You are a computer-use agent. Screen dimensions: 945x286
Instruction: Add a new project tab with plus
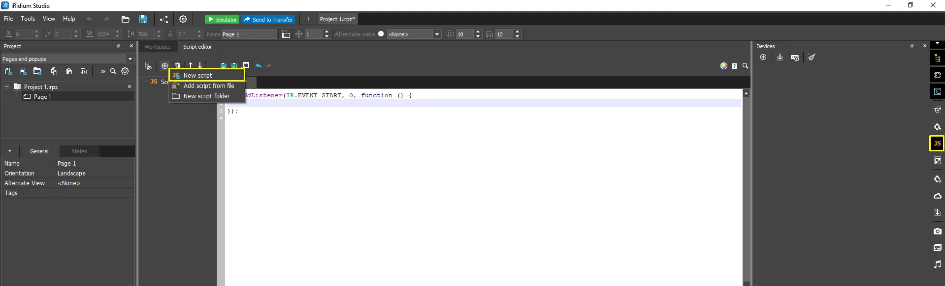(x=308, y=19)
